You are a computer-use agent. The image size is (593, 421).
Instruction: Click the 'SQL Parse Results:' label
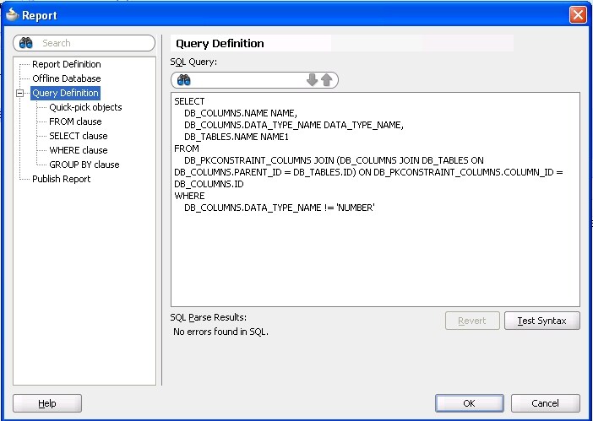(x=209, y=317)
